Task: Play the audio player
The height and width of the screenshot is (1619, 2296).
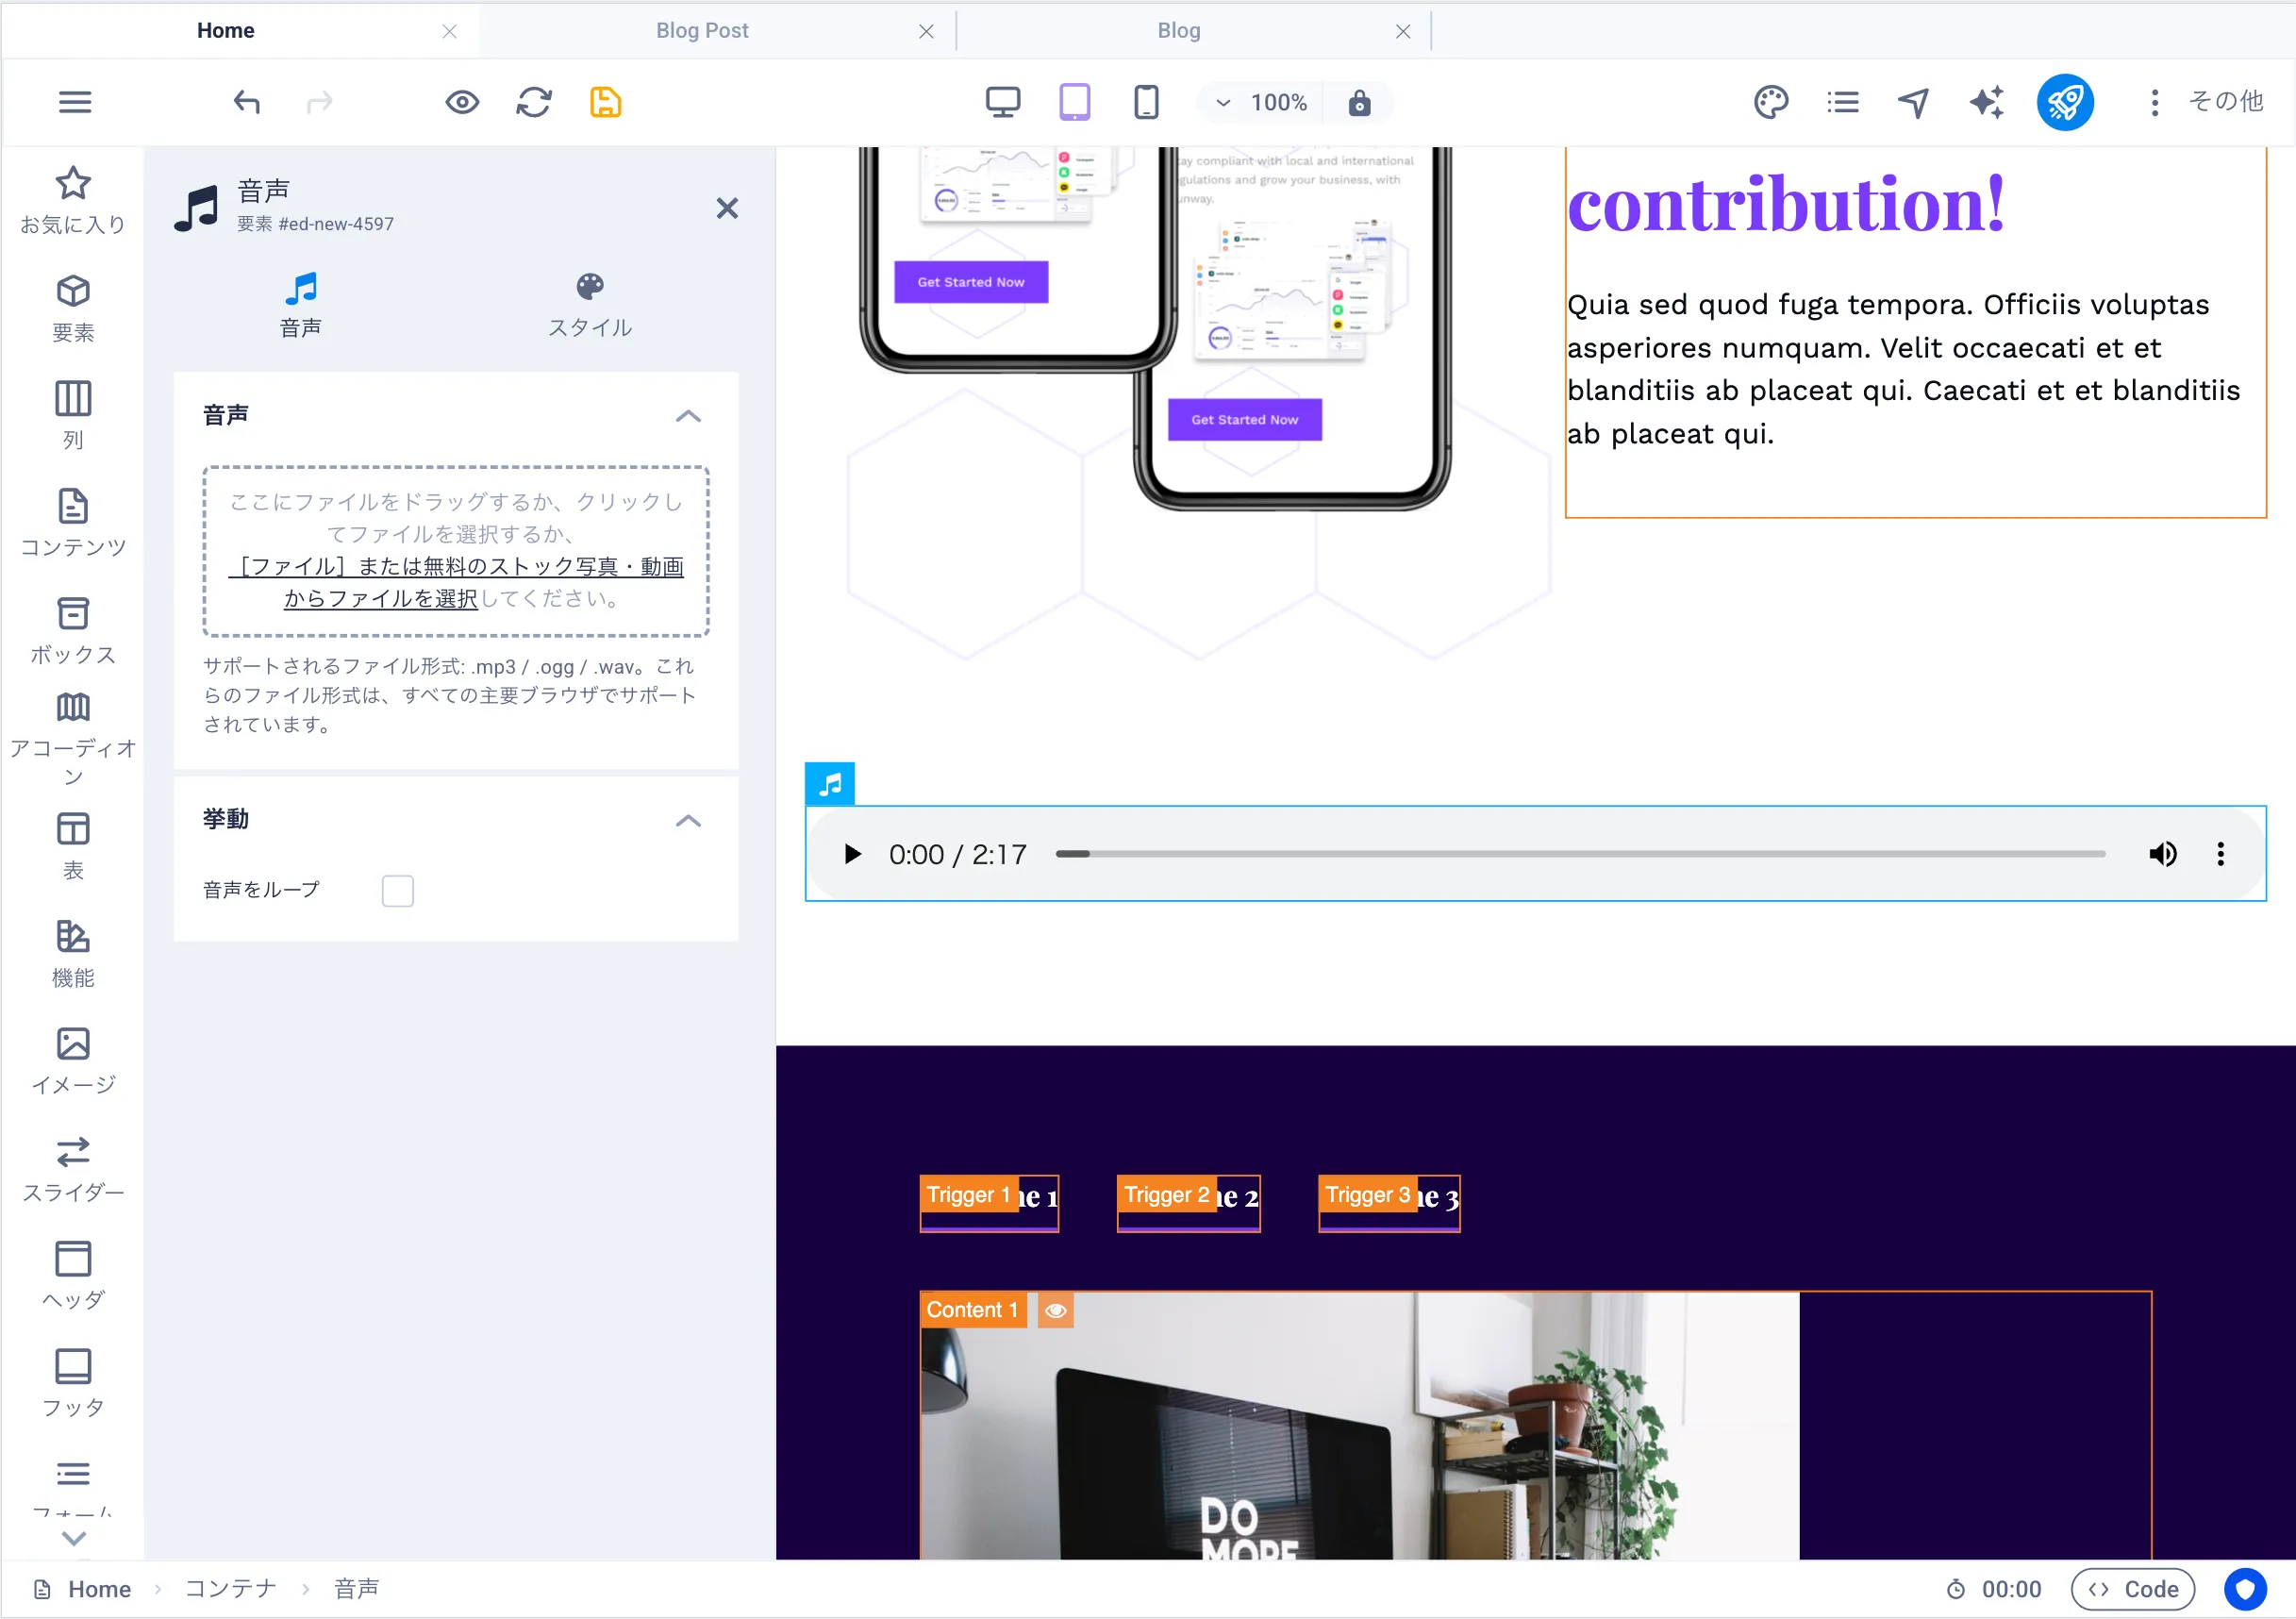Action: point(852,854)
